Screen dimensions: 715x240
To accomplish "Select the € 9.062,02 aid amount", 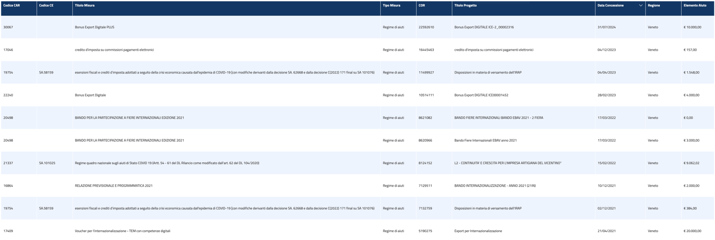I will coord(691,163).
